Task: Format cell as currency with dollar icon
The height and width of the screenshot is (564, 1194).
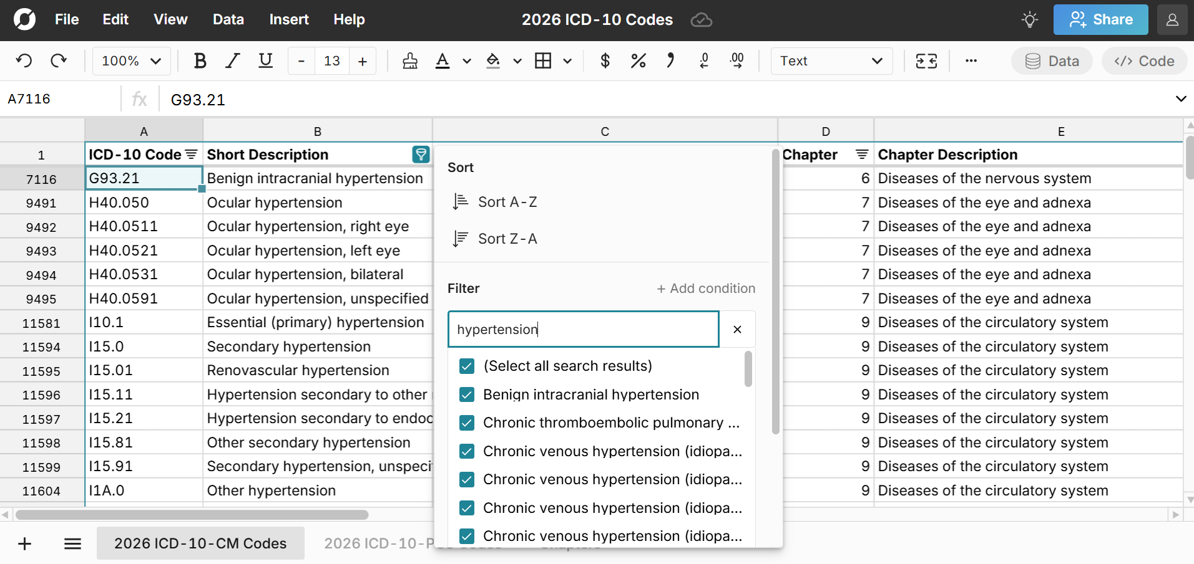Action: [x=605, y=61]
